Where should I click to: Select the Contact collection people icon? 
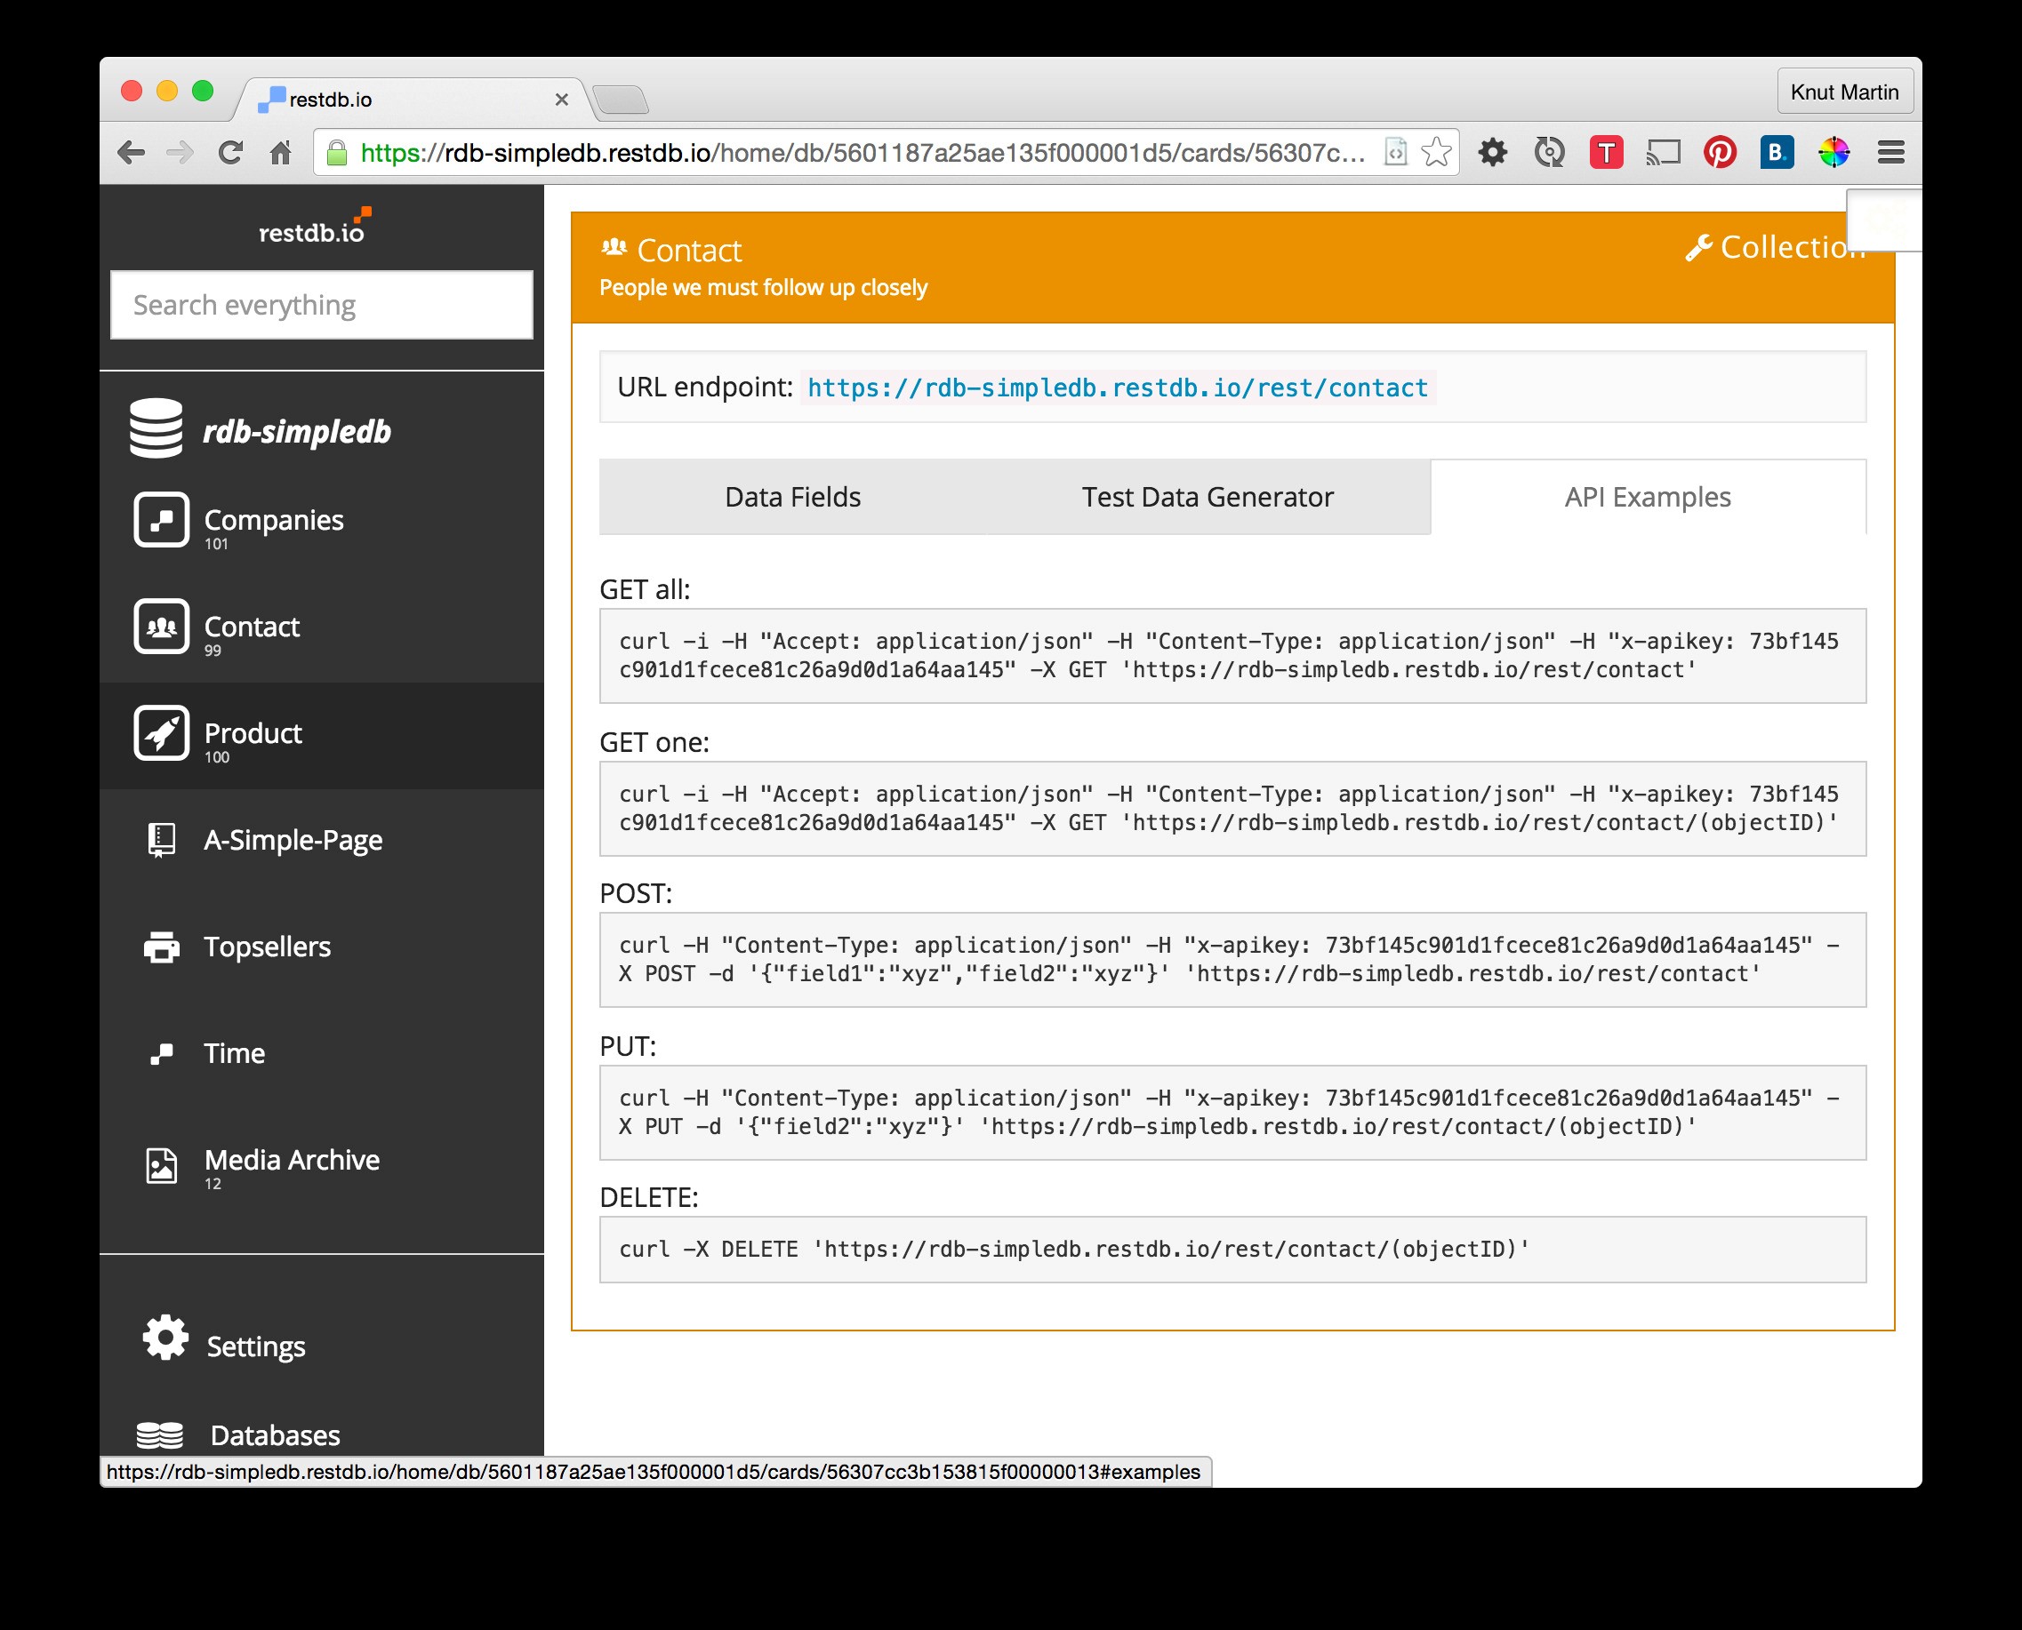tap(161, 627)
